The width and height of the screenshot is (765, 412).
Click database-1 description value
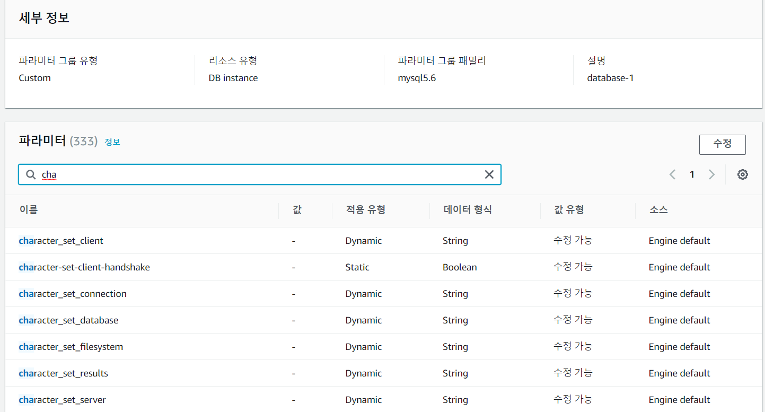610,78
